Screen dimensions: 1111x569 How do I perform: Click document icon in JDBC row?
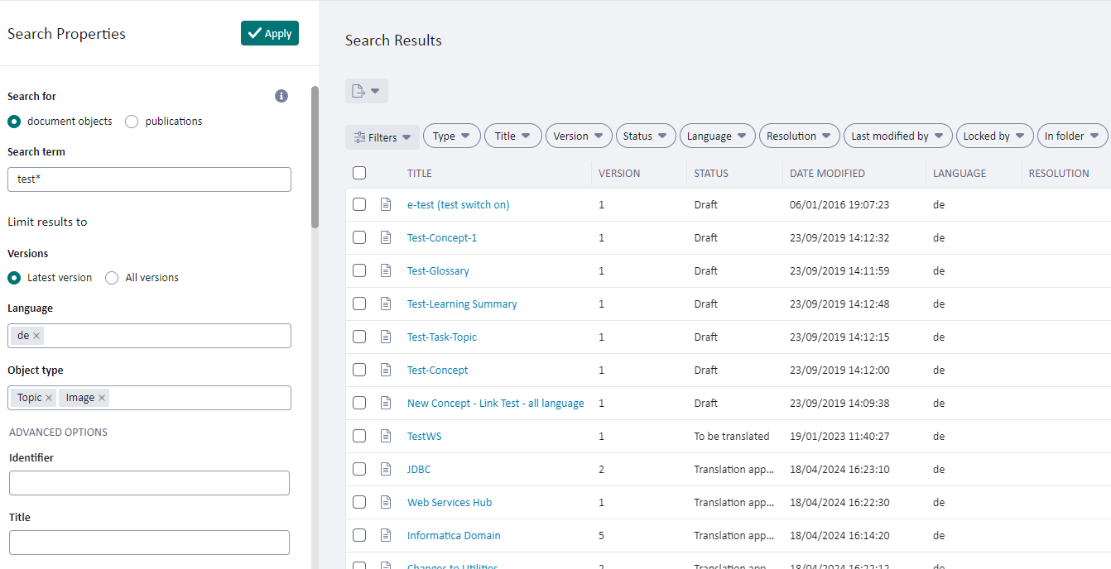coord(385,469)
